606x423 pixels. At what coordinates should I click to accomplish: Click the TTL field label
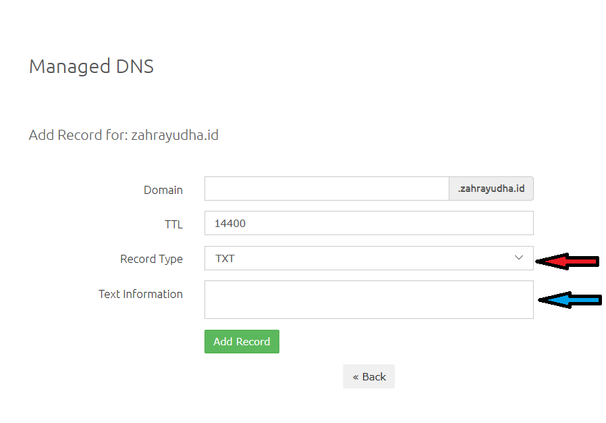click(x=173, y=224)
